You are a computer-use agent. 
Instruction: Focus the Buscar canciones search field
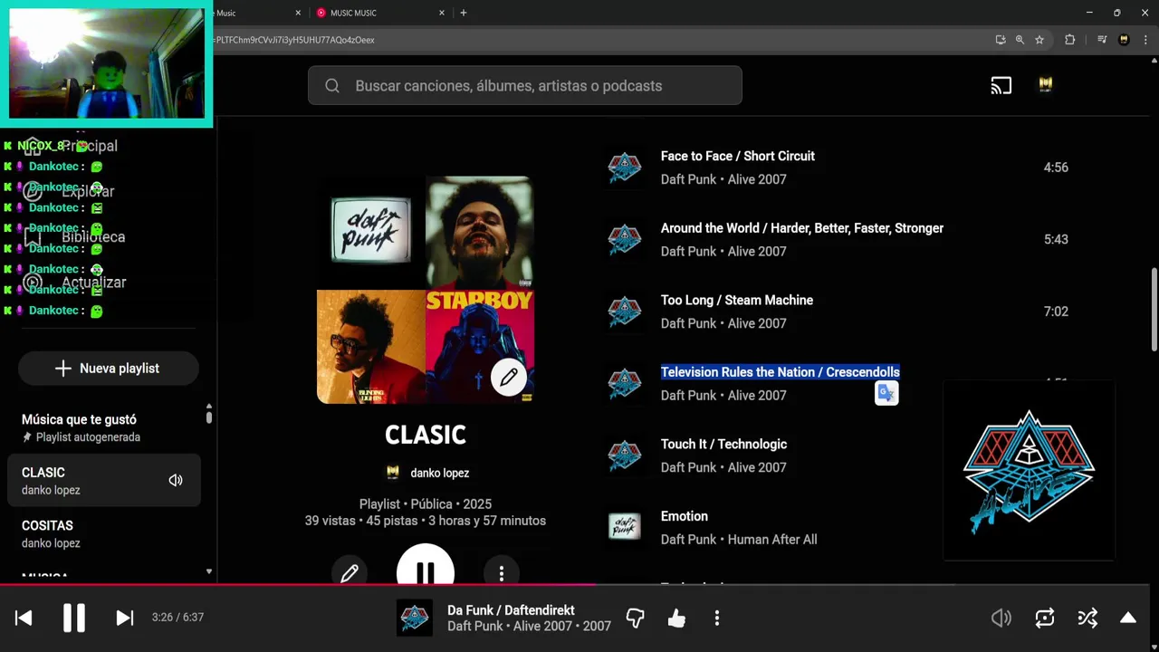click(x=525, y=86)
